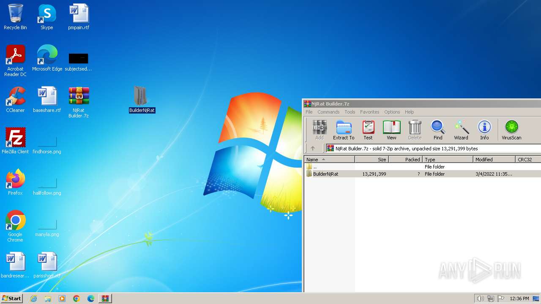Select the NjRat Builder.7z desktop archive
This screenshot has width=541, height=304.
[79, 102]
